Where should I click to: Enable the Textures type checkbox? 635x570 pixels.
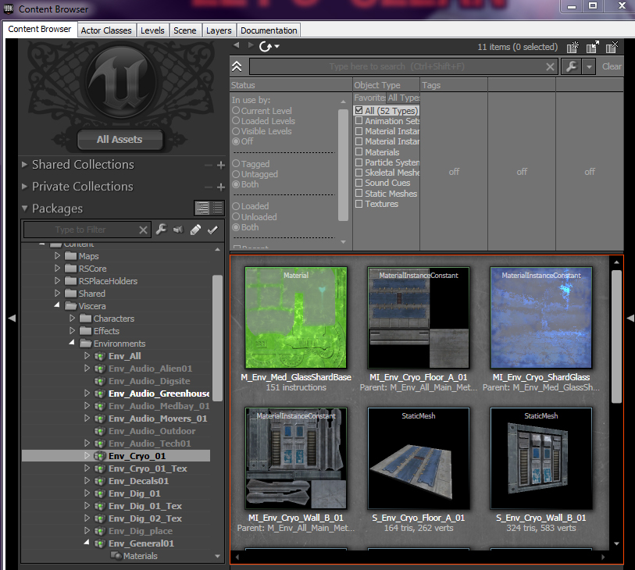pyautogui.click(x=359, y=204)
